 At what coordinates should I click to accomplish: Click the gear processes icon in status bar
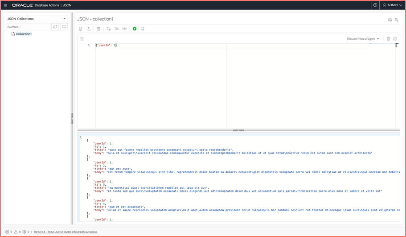point(25,232)
